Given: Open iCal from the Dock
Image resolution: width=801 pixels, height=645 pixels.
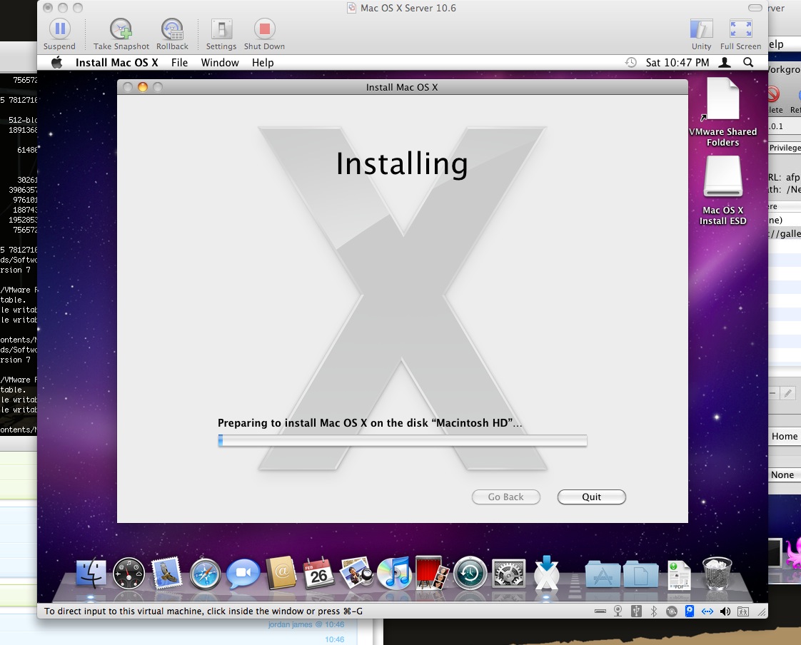Looking at the screenshot, I should point(319,573).
